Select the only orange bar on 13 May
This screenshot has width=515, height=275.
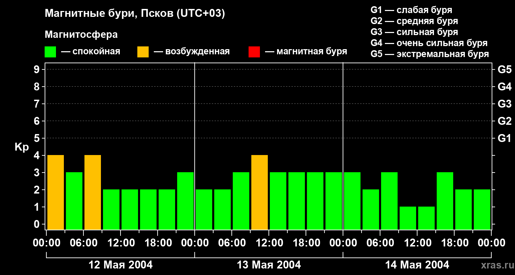[260, 192]
